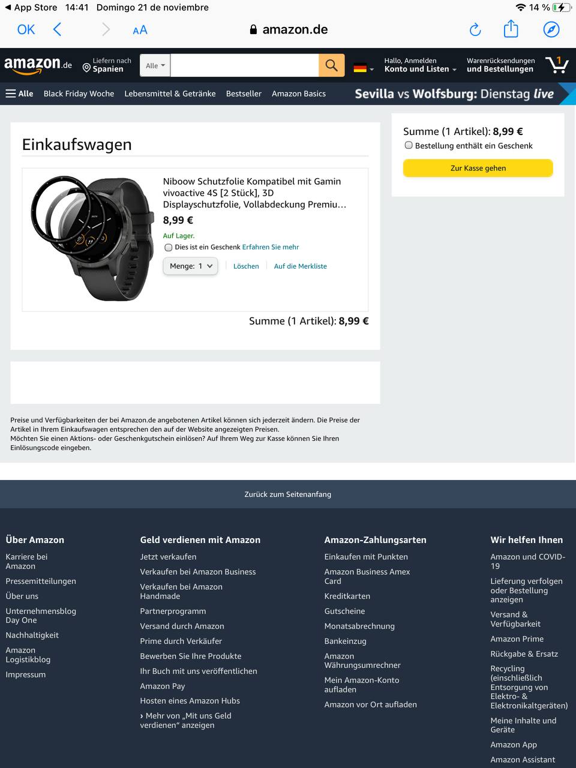The image size is (576, 768).
Task: Click the orange search magnifier button
Action: coord(332,65)
